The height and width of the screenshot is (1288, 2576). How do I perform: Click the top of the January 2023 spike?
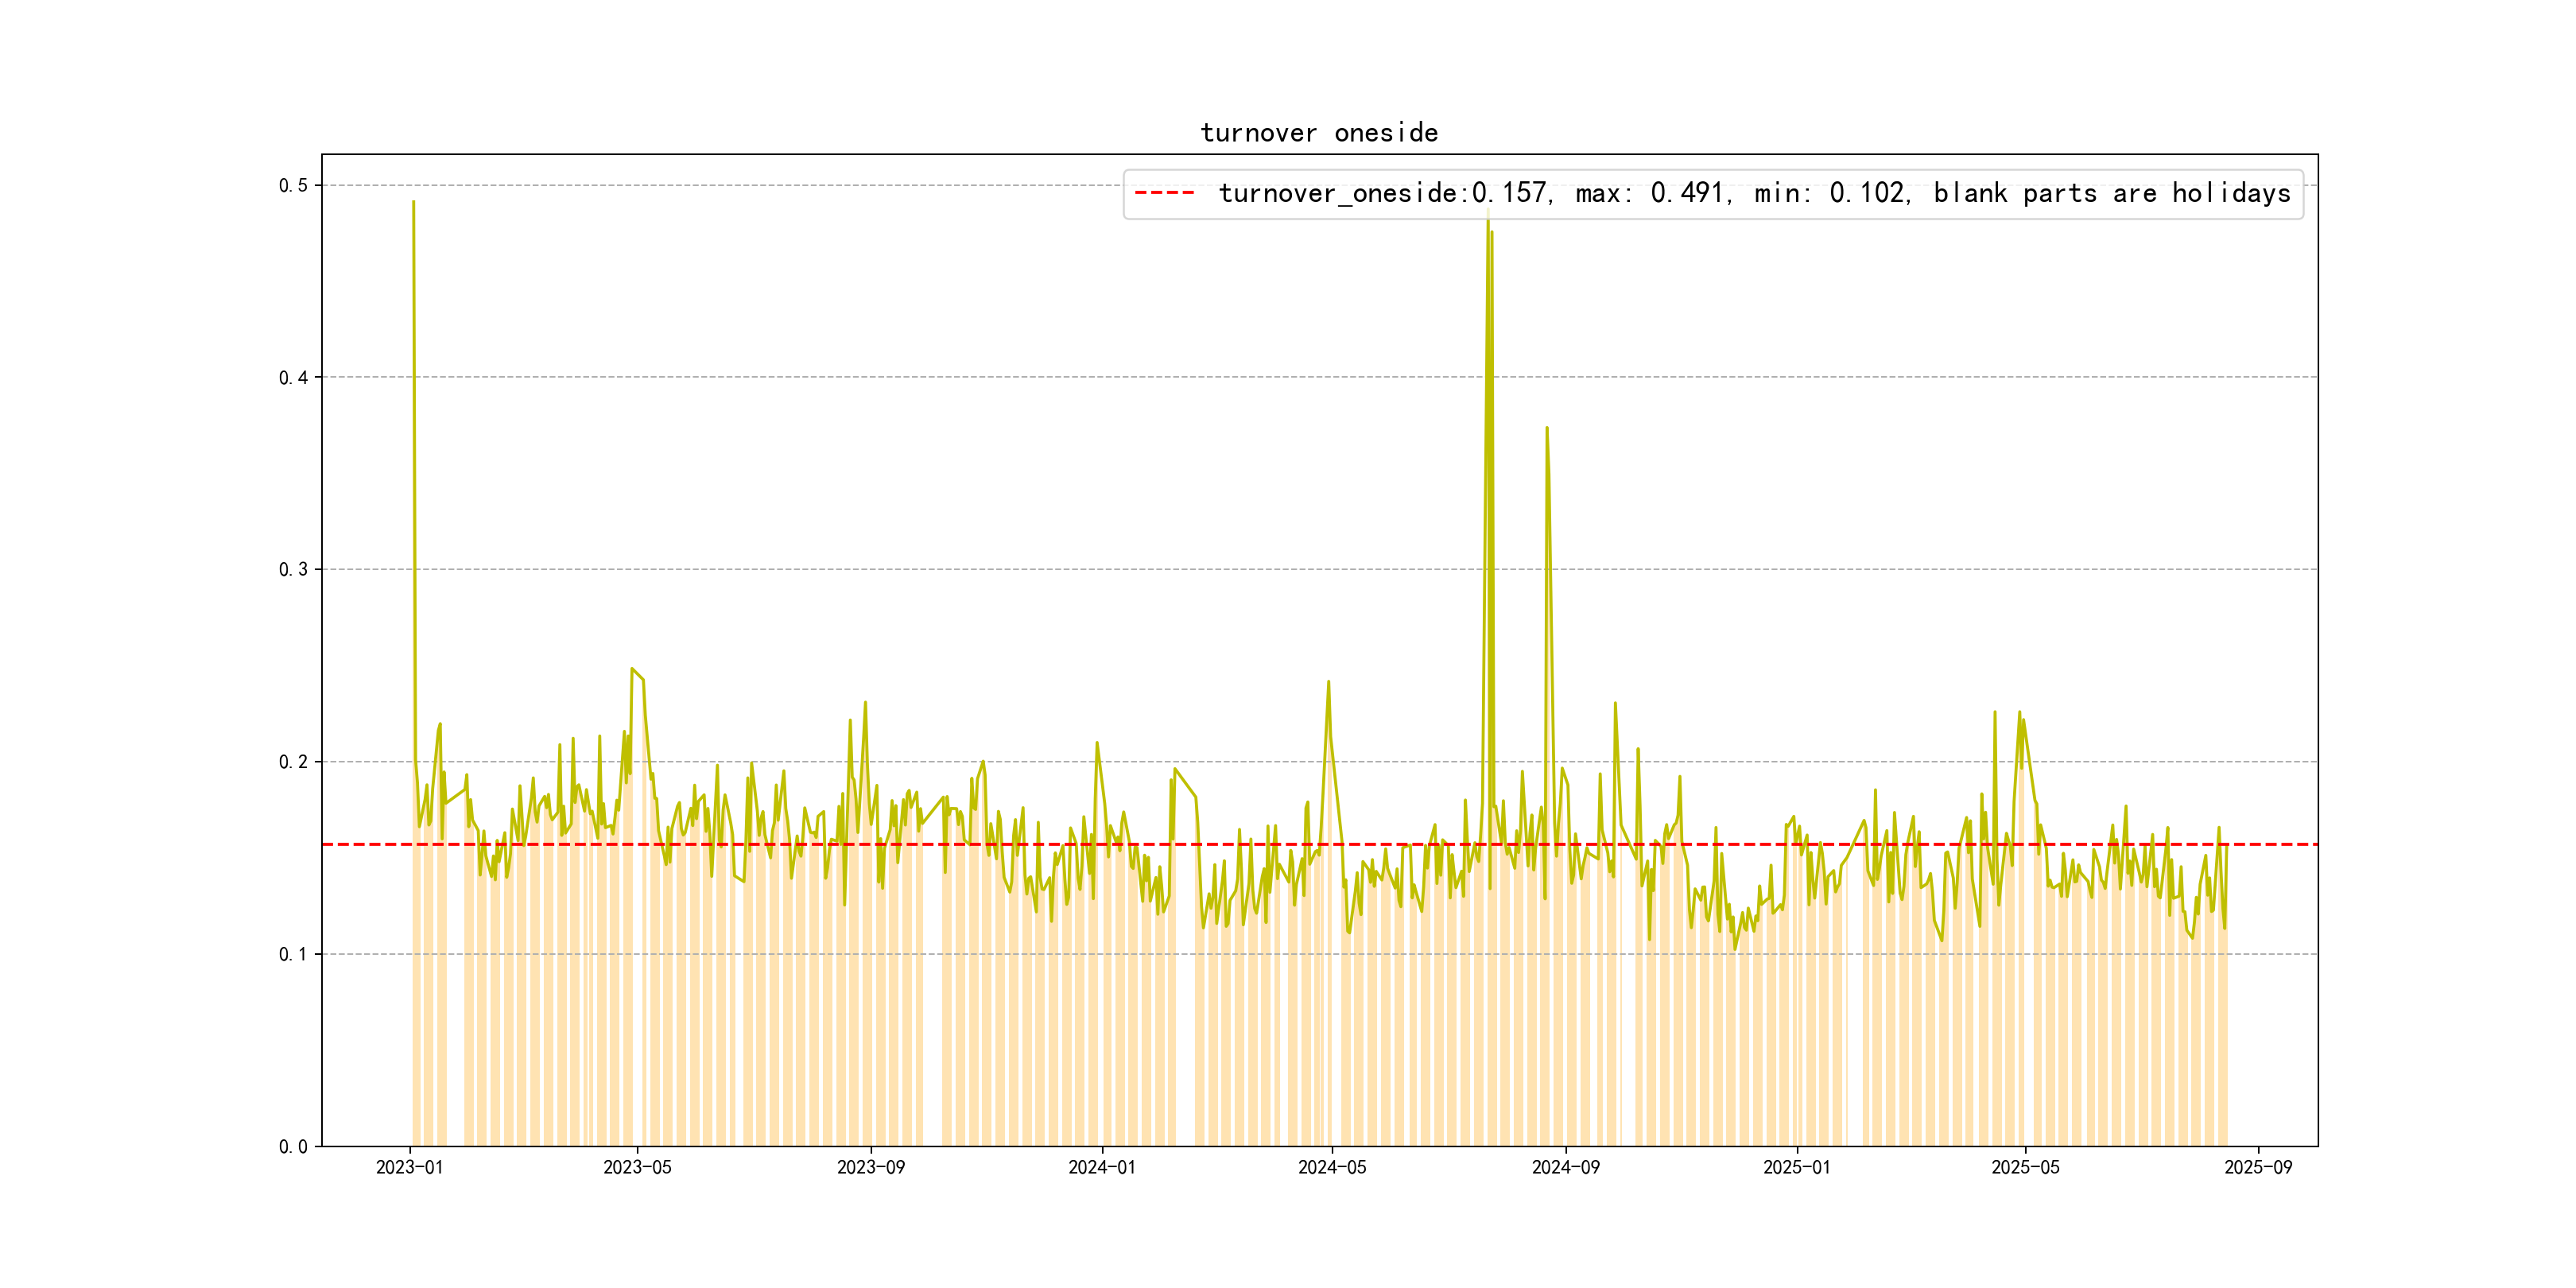point(413,203)
